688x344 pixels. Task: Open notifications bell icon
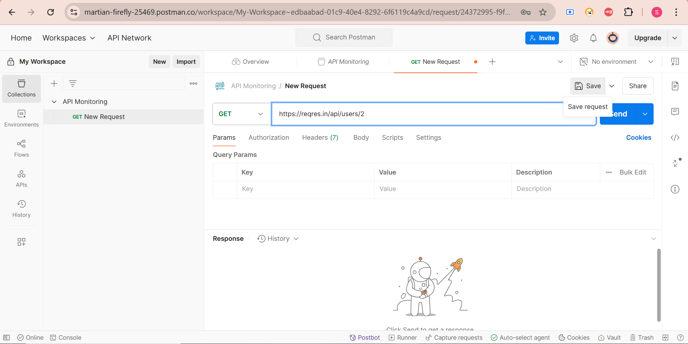pos(593,38)
